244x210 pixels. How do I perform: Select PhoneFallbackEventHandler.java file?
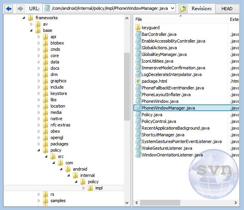tap(173, 88)
